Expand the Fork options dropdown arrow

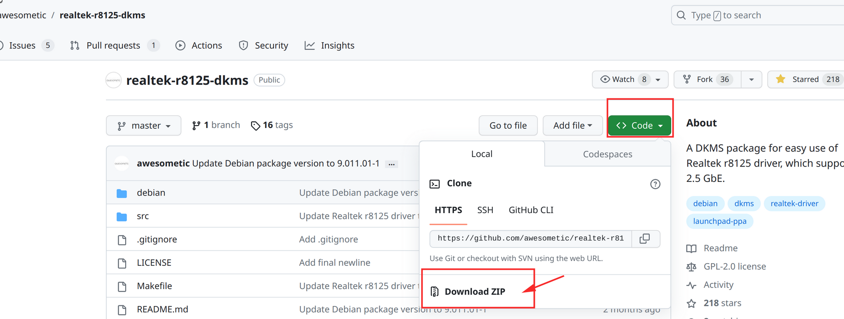coord(751,80)
